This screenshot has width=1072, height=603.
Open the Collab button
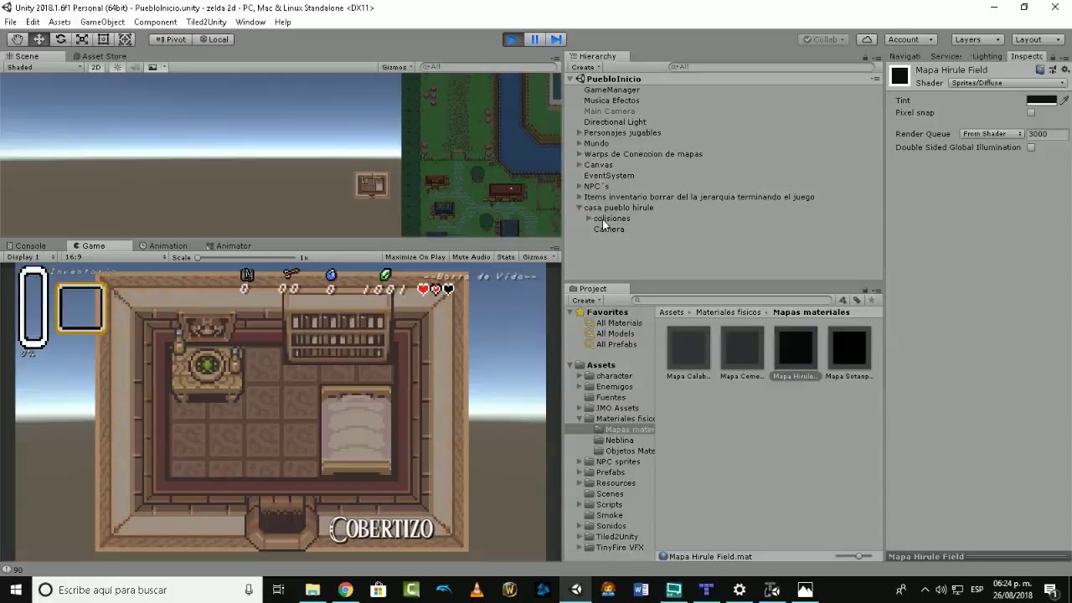click(825, 39)
